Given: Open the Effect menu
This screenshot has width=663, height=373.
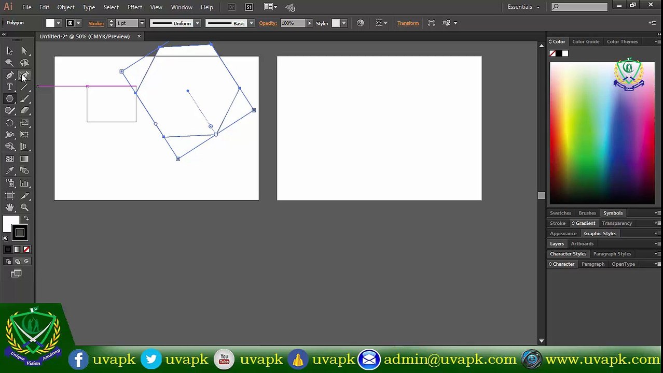Looking at the screenshot, I should [134, 7].
